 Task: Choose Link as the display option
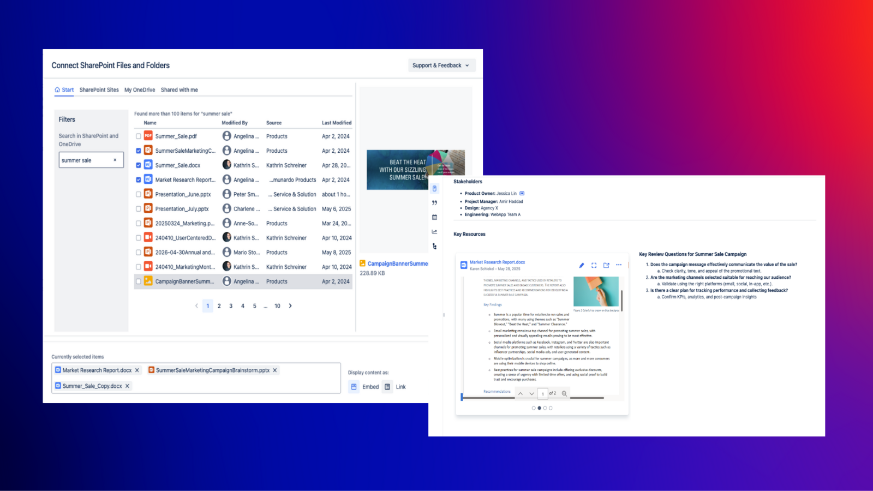click(x=395, y=387)
